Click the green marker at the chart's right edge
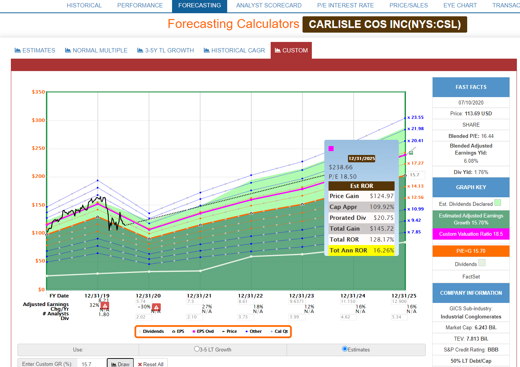The height and width of the screenshot is (367, 520). pos(411,153)
